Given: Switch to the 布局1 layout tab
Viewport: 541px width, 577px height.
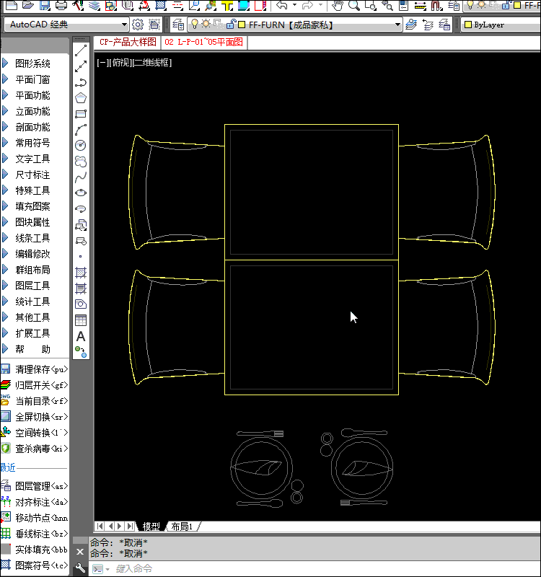Looking at the screenshot, I should pos(182,527).
